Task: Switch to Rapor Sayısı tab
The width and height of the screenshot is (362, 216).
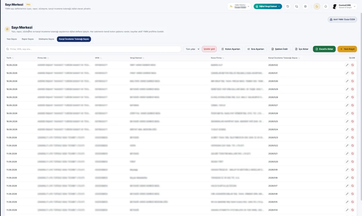Action: click(28, 39)
